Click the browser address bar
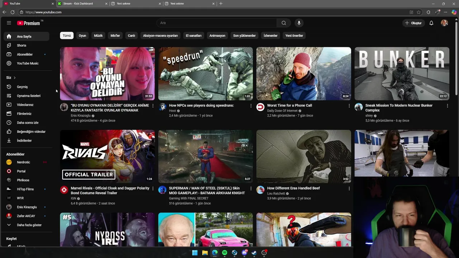Viewport: 459px width, 258px height. (215, 12)
